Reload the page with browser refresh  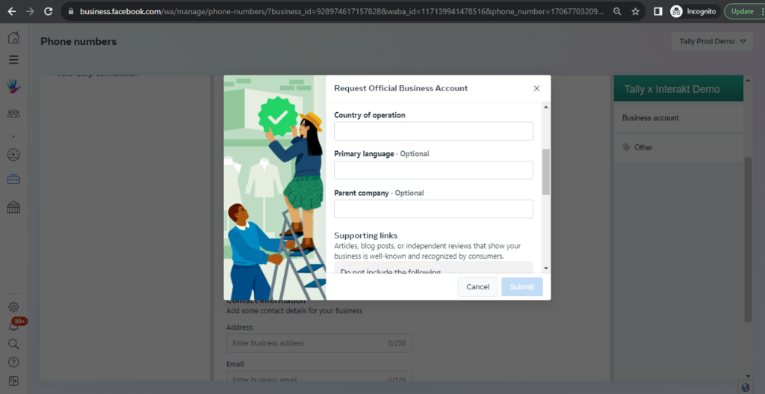click(48, 11)
